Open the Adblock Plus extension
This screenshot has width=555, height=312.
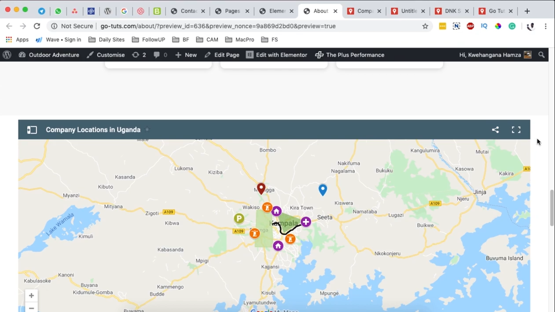click(470, 26)
